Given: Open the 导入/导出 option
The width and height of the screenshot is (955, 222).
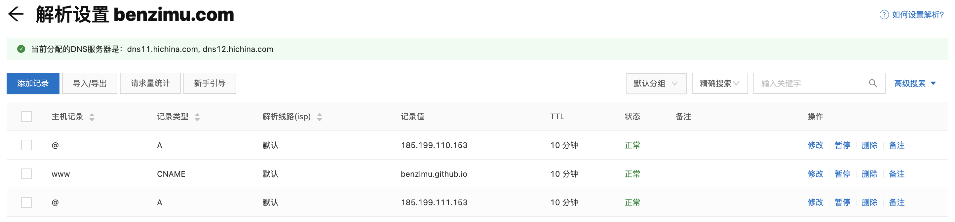Looking at the screenshot, I should pos(90,83).
